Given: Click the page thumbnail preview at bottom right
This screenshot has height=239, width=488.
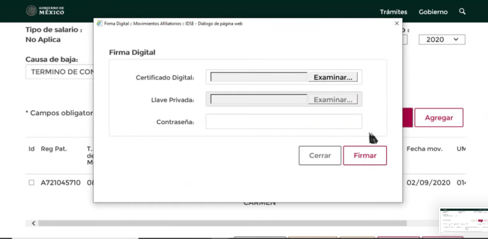Looking at the screenshot, I should [464, 220].
